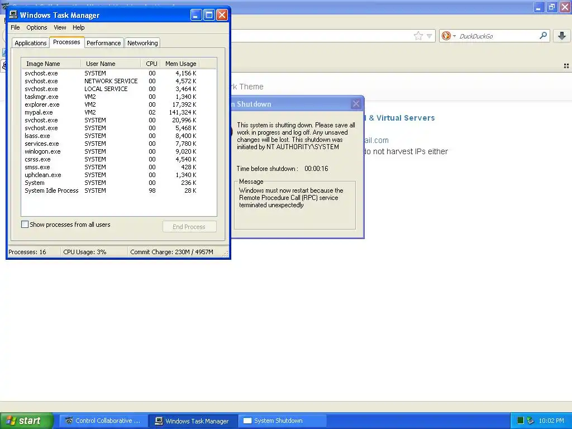Sort processes by Image Name column
This screenshot has width=572, height=429.
51,64
